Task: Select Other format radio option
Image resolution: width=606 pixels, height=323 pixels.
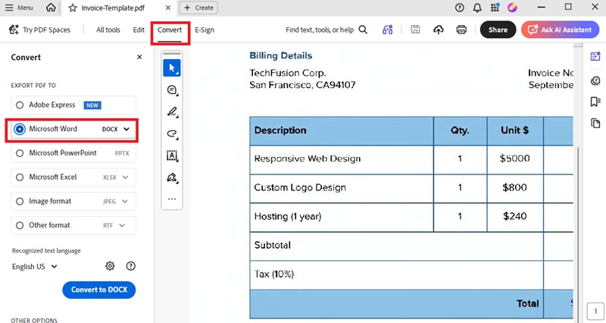Action: coord(20,225)
